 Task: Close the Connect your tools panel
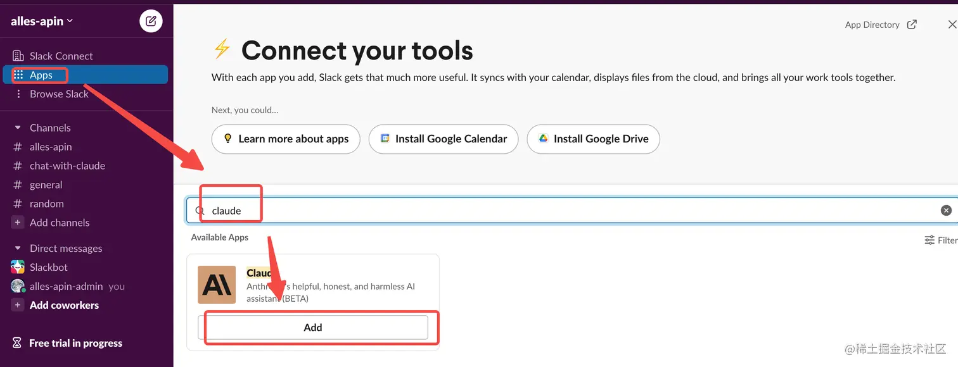952,25
